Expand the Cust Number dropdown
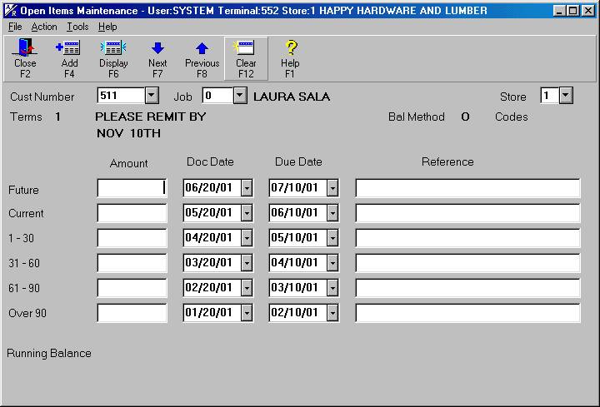 pos(152,96)
